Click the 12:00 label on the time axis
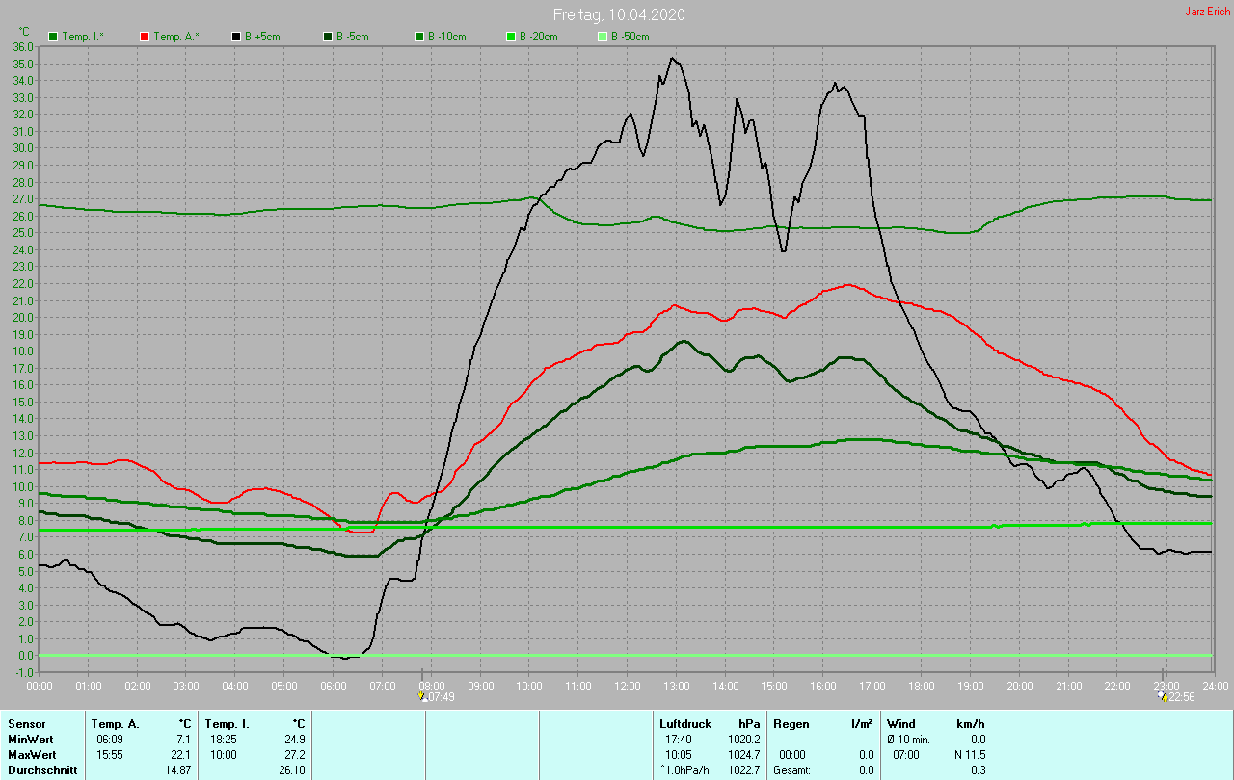 [627, 687]
